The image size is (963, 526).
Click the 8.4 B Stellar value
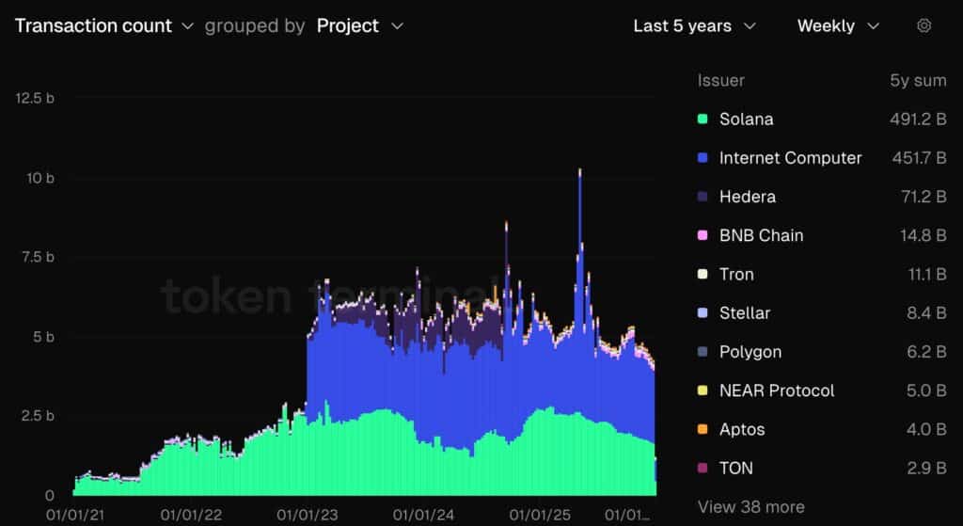(x=926, y=312)
